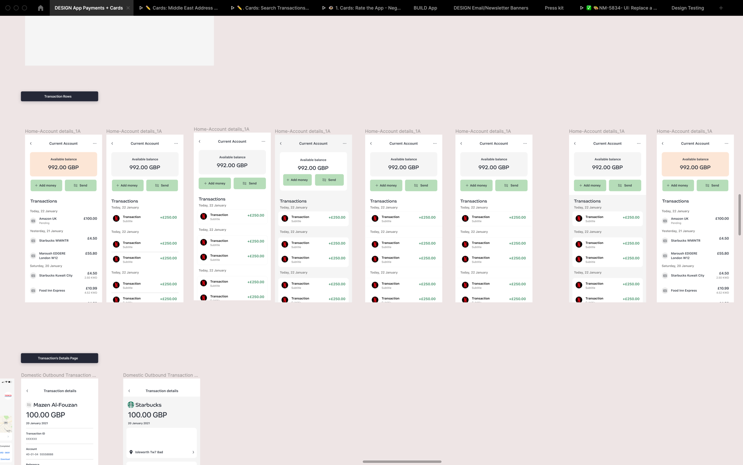Click the Starbucks logo icon
The height and width of the screenshot is (465, 743).
pyautogui.click(x=131, y=405)
